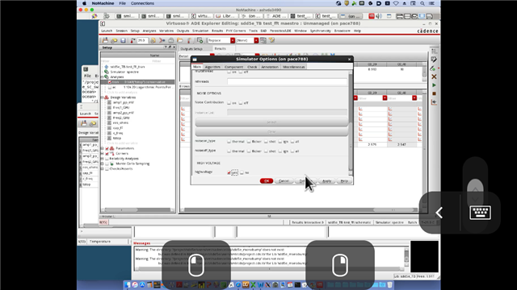Enable flicker in noiseon_type row

pos(249,142)
